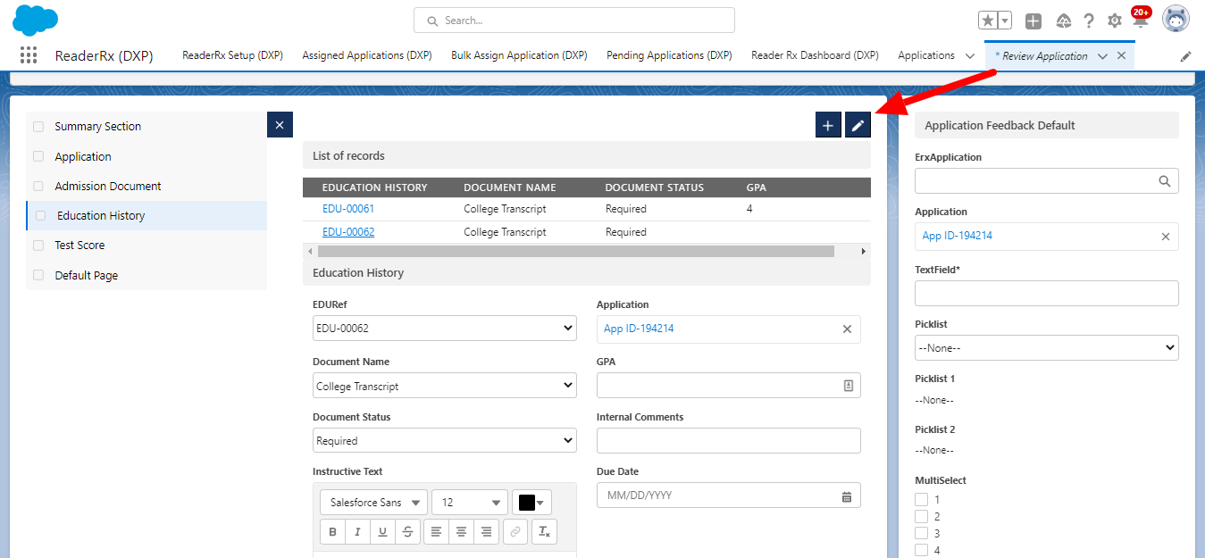The height and width of the screenshot is (558, 1205).
Task: Apply strikethrough text formatting
Action: tap(408, 532)
